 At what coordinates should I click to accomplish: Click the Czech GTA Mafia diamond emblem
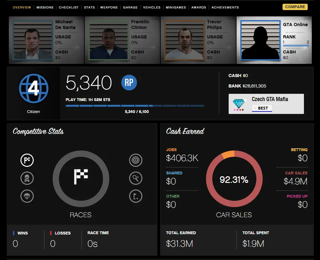tap(239, 105)
